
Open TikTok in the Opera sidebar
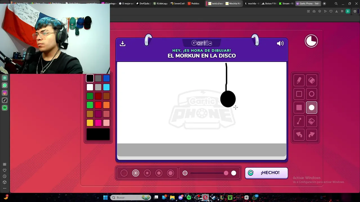(5, 100)
